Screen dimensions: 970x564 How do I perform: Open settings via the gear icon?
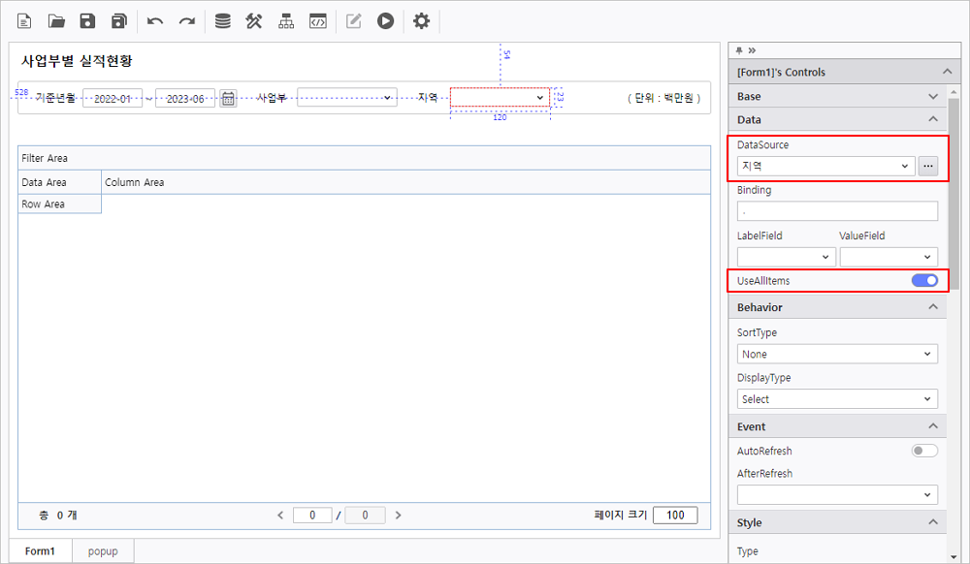click(421, 20)
